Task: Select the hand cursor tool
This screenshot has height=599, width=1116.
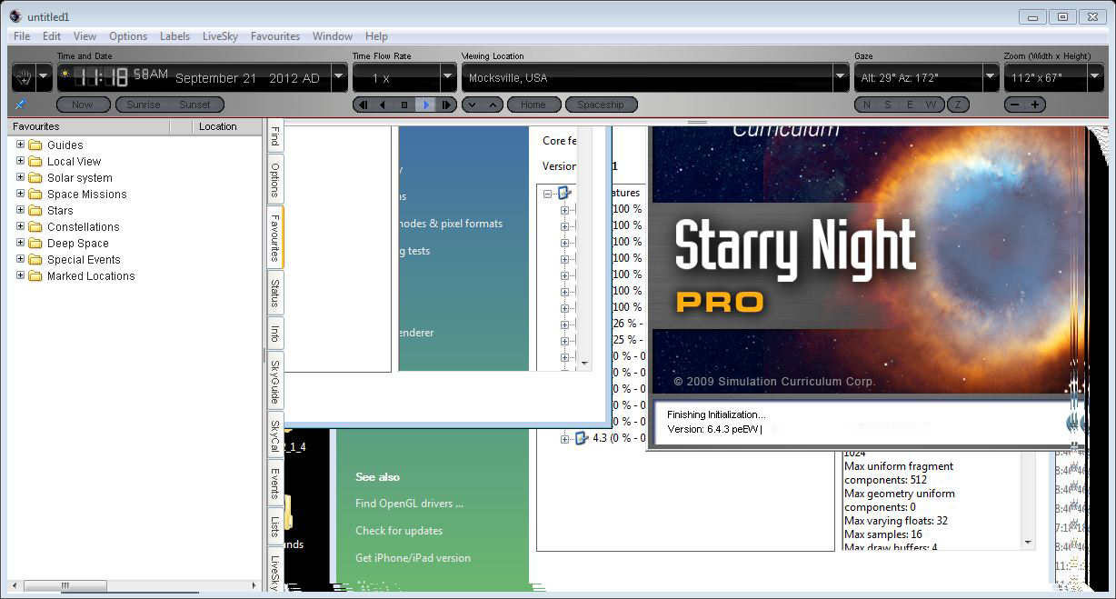Action: pos(24,77)
